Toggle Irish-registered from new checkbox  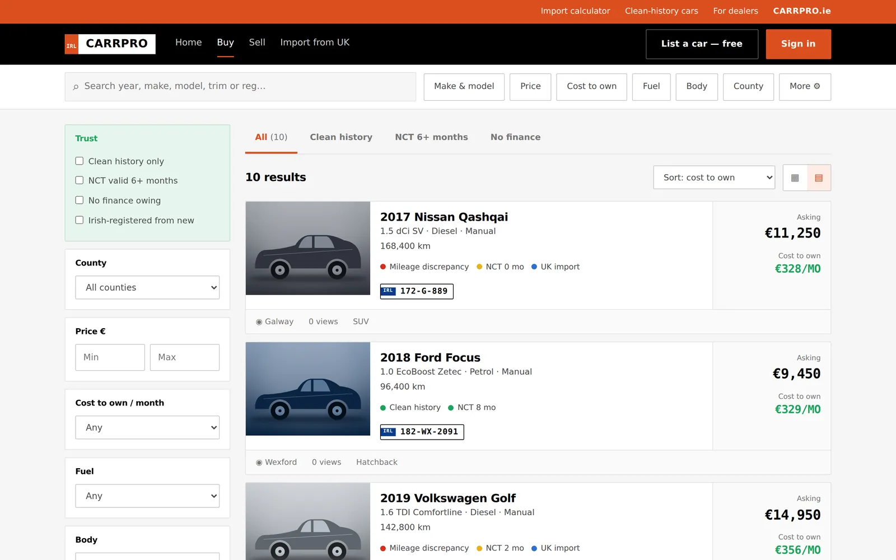[x=80, y=220]
